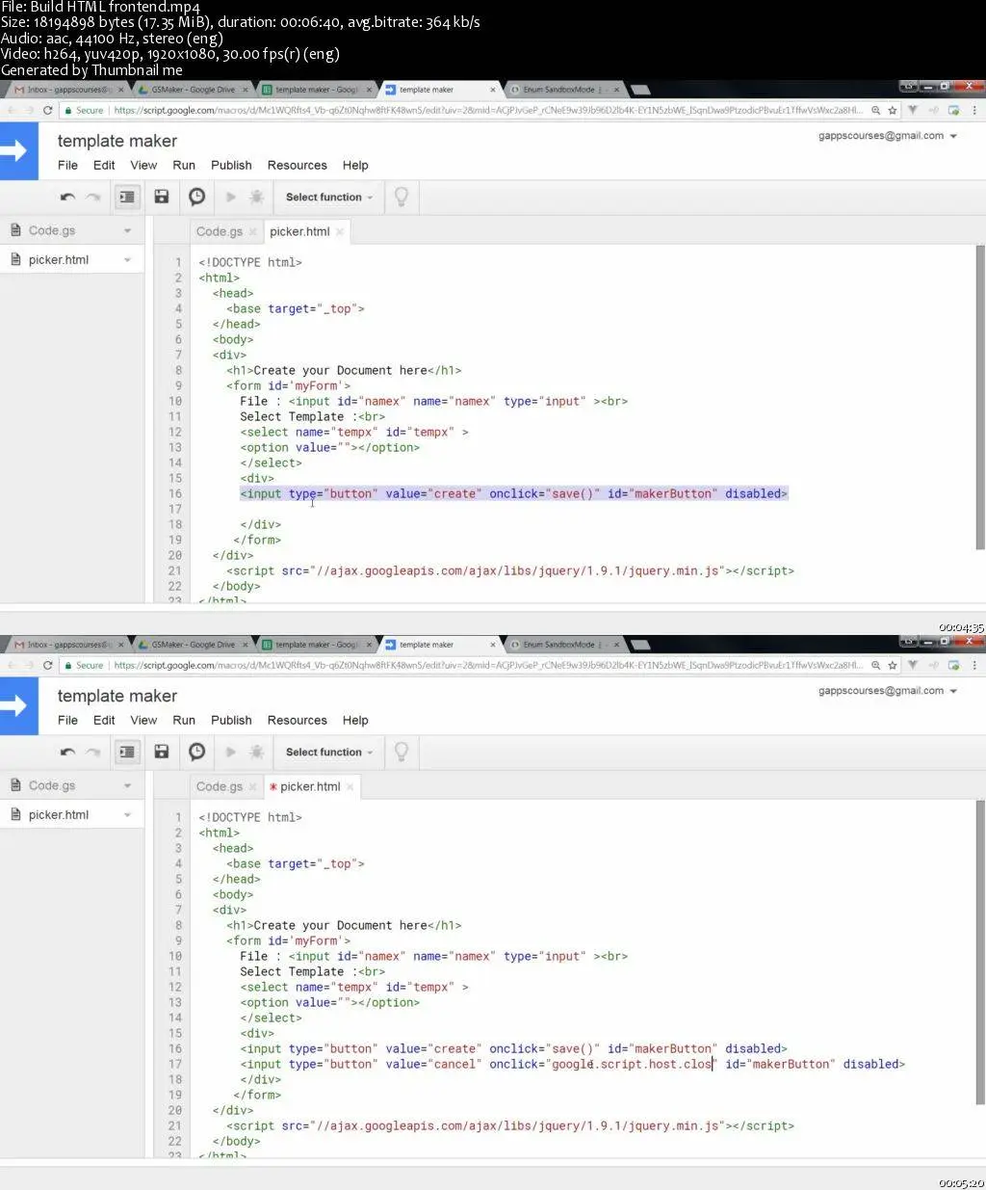986x1190 pixels.
Task: Click Debug bug icon in the 00:05:20 frame
Action: click(x=256, y=752)
